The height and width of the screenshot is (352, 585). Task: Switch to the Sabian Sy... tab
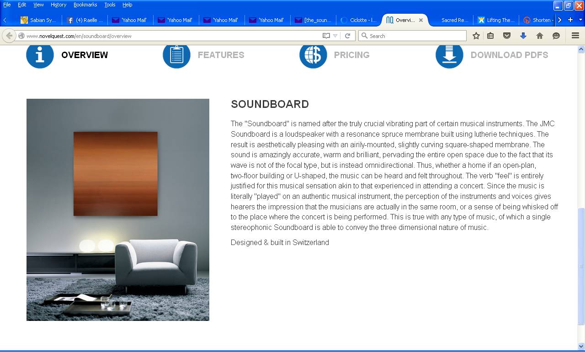point(39,20)
